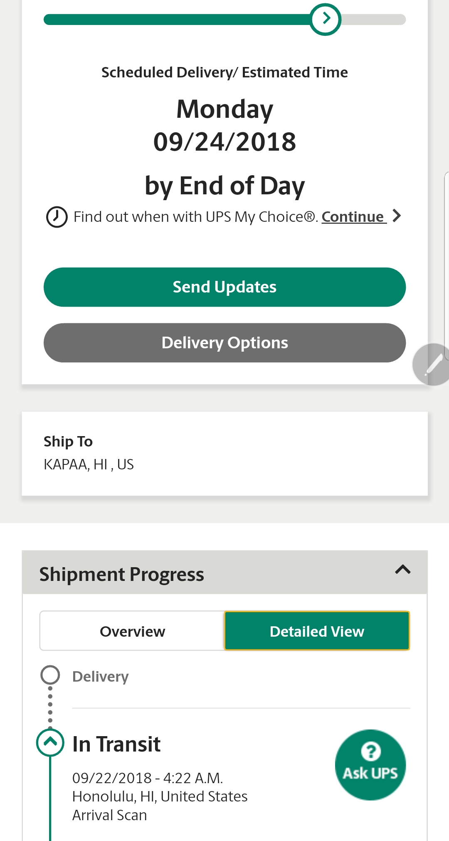The width and height of the screenshot is (449, 841).
Task: Collapse the Shipment Progress section
Action: click(403, 570)
